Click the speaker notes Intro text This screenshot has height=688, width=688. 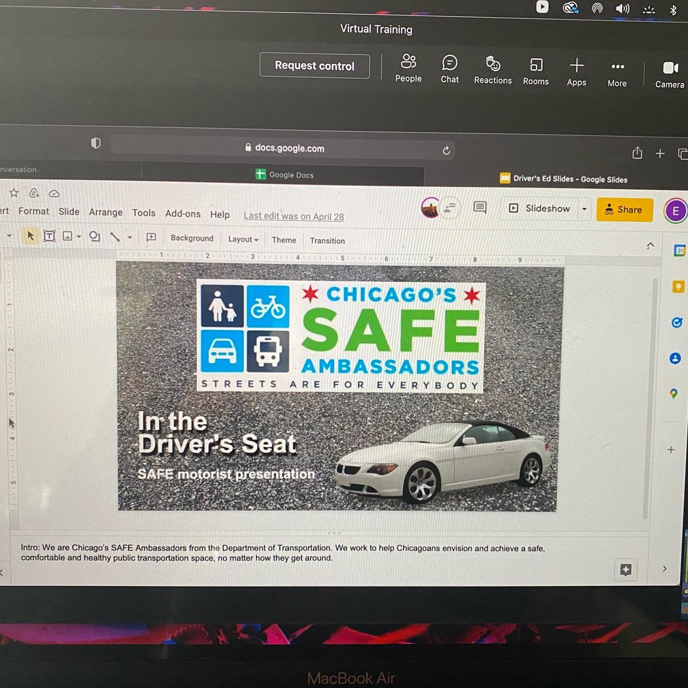(283, 553)
